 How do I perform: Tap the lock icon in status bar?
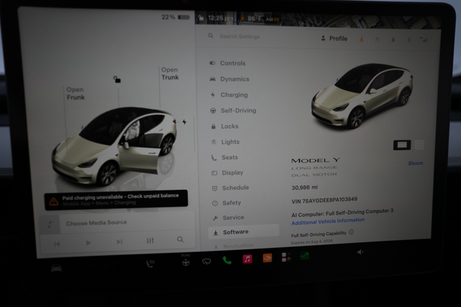pos(201,18)
